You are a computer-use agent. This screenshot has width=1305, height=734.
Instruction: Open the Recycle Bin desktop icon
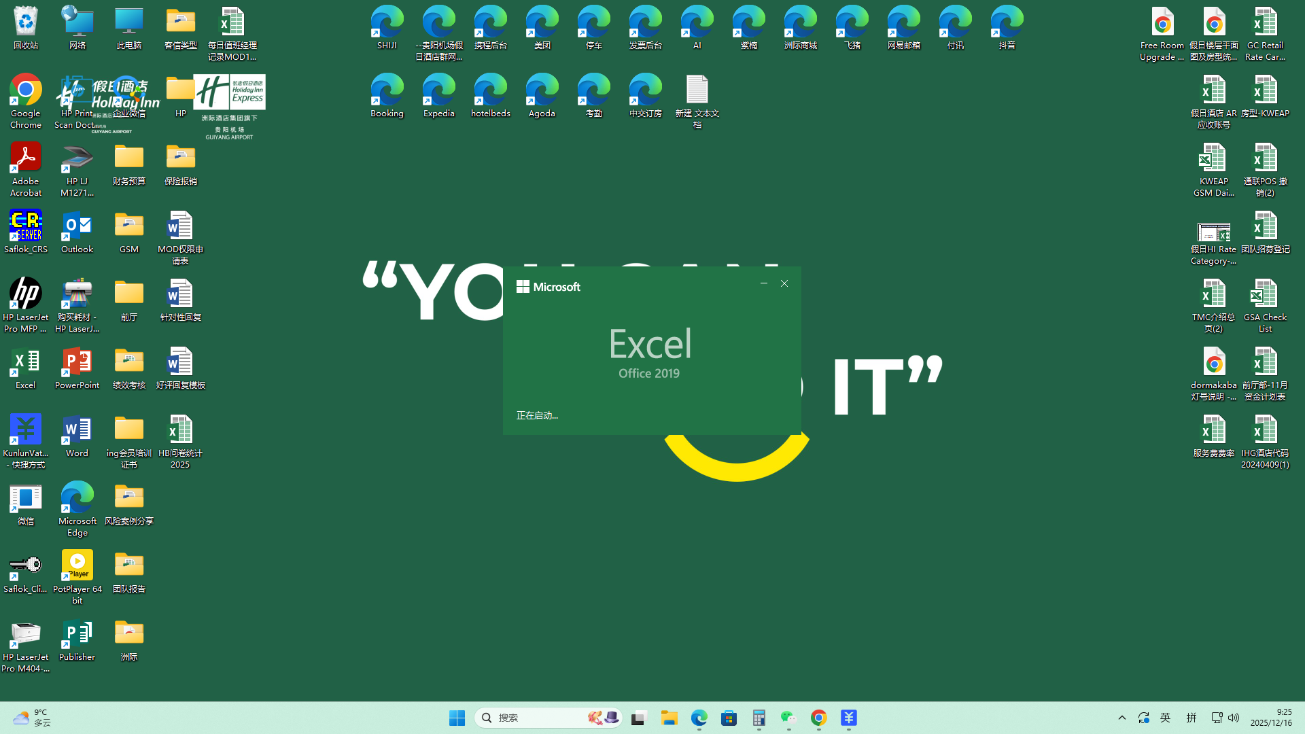pos(25,23)
